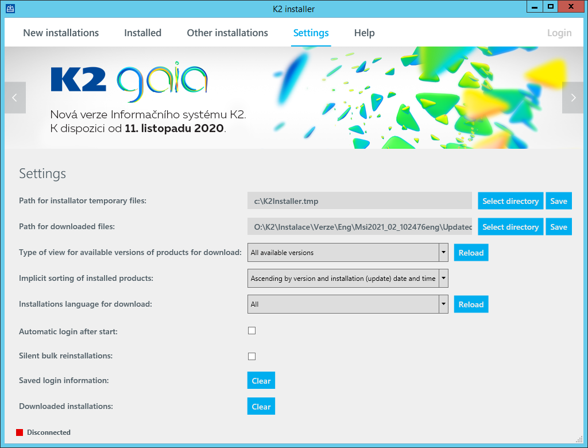
Task: Click 'Saved login information:' label
Action: 64,380
